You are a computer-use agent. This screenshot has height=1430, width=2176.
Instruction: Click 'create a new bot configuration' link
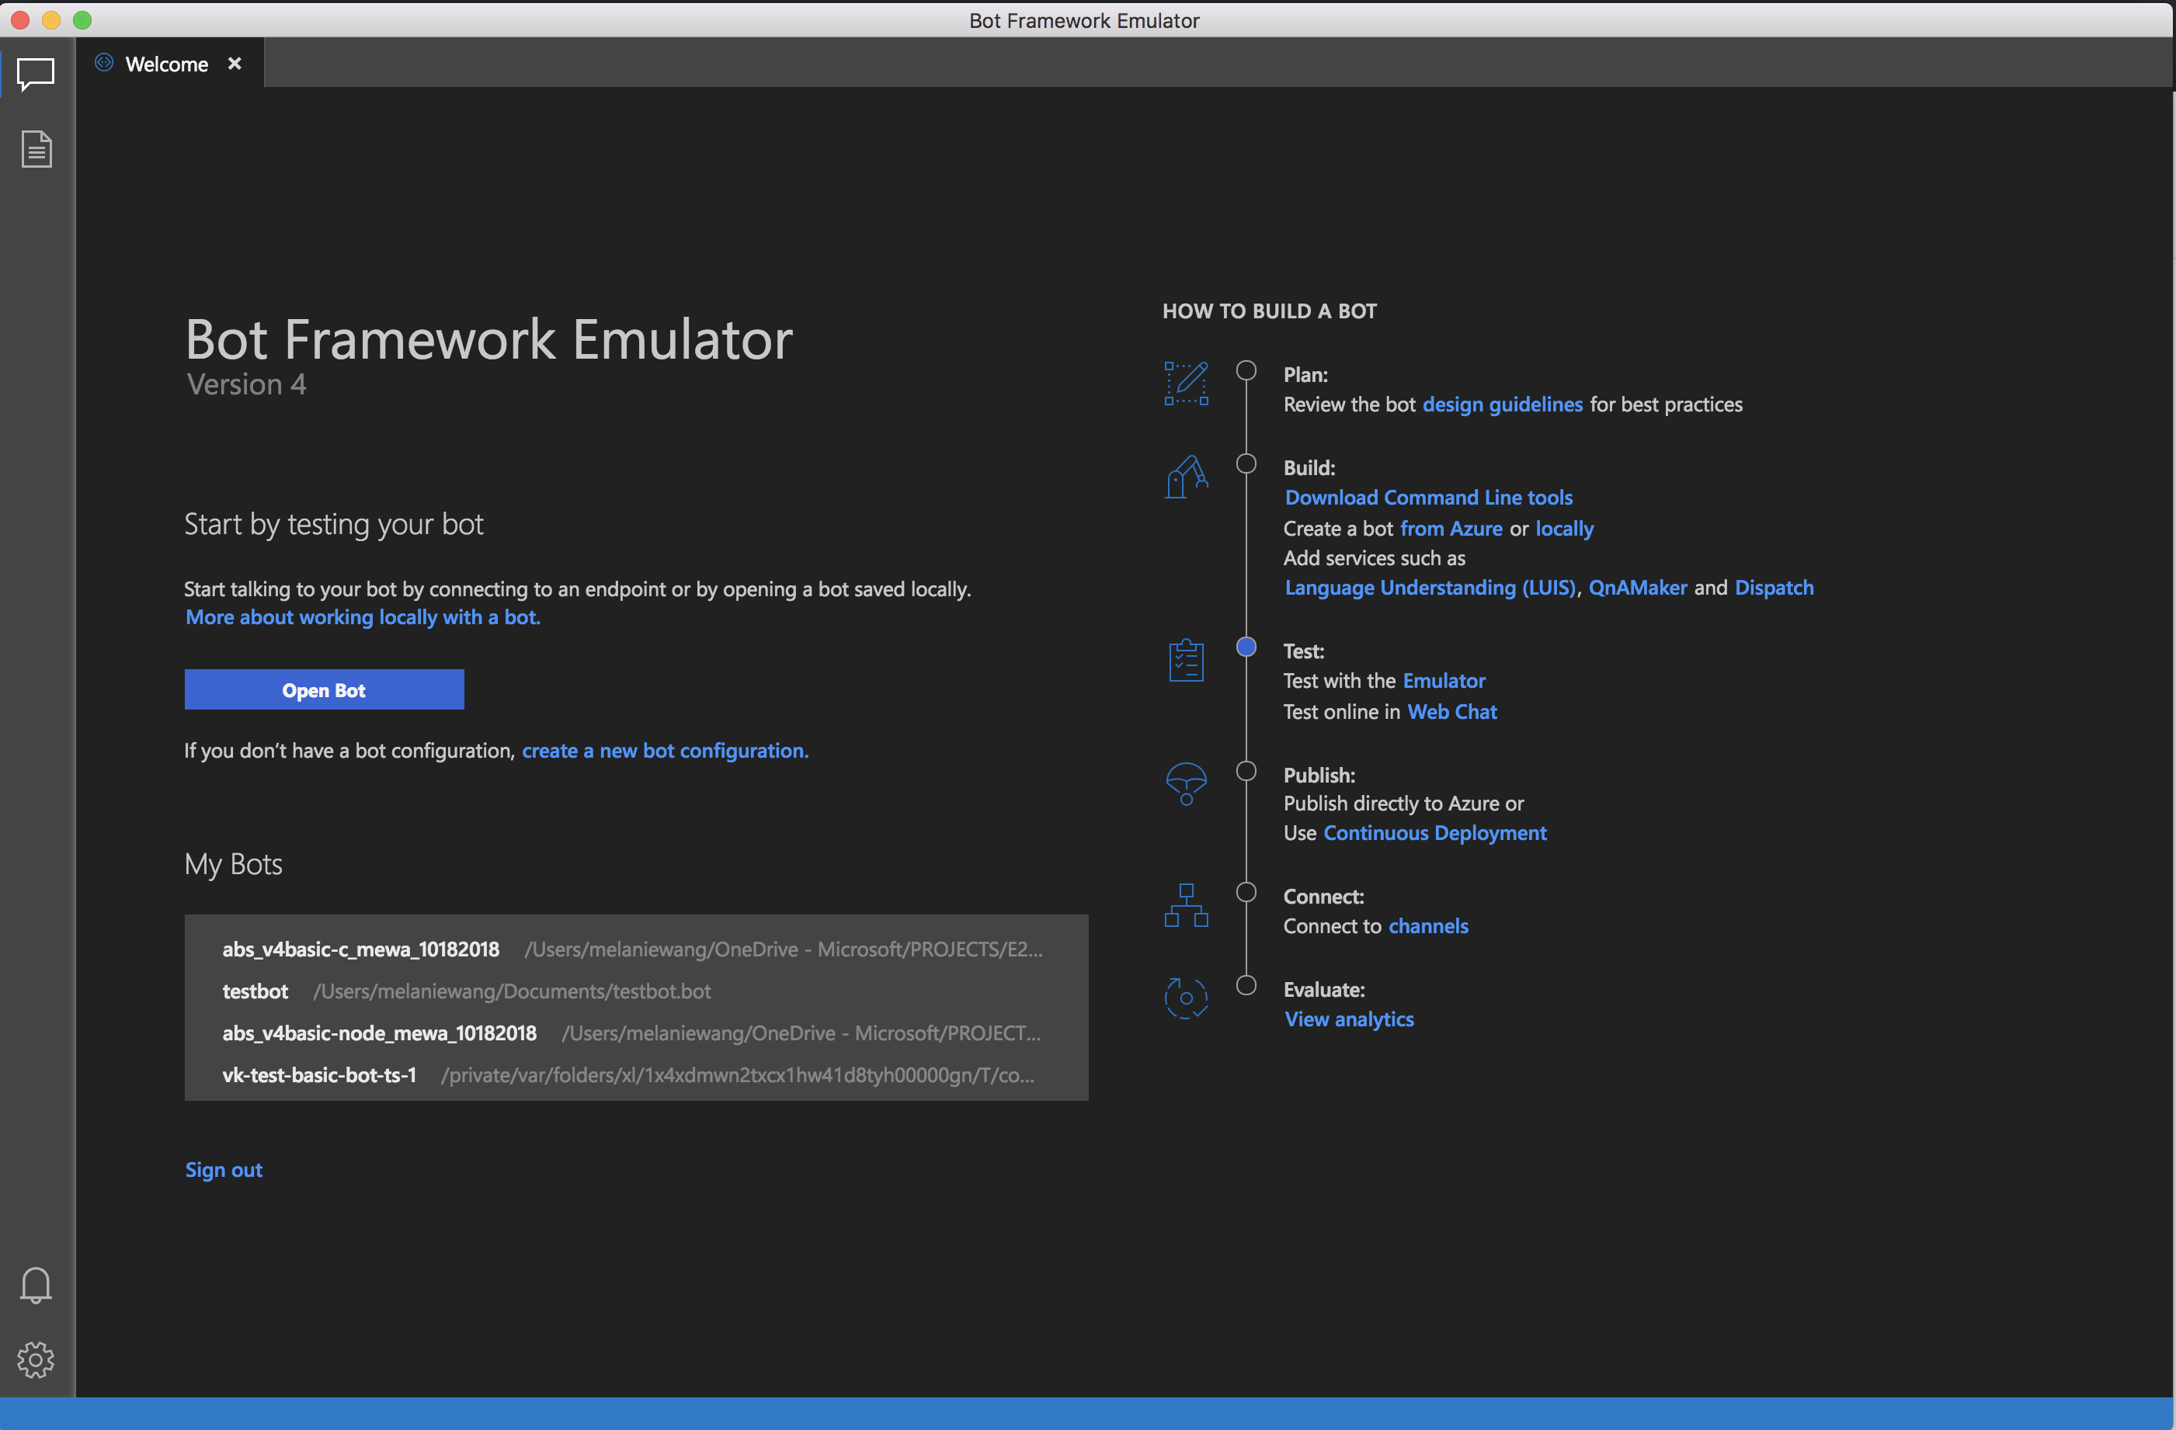(x=665, y=751)
